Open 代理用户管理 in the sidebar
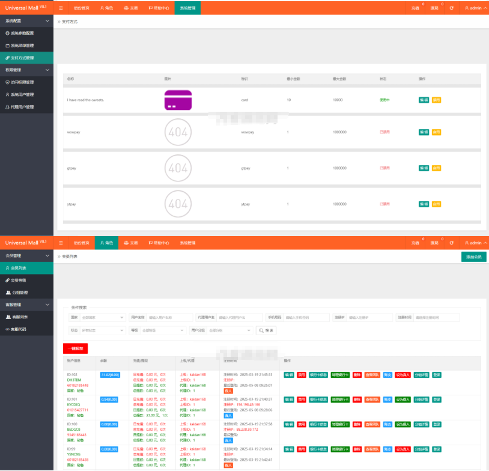The height and width of the screenshot is (471, 489). (26, 107)
